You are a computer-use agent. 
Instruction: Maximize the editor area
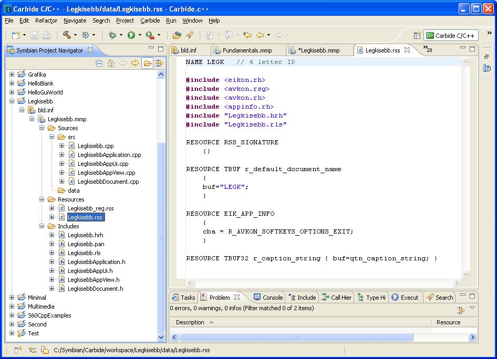tap(472, 48)
